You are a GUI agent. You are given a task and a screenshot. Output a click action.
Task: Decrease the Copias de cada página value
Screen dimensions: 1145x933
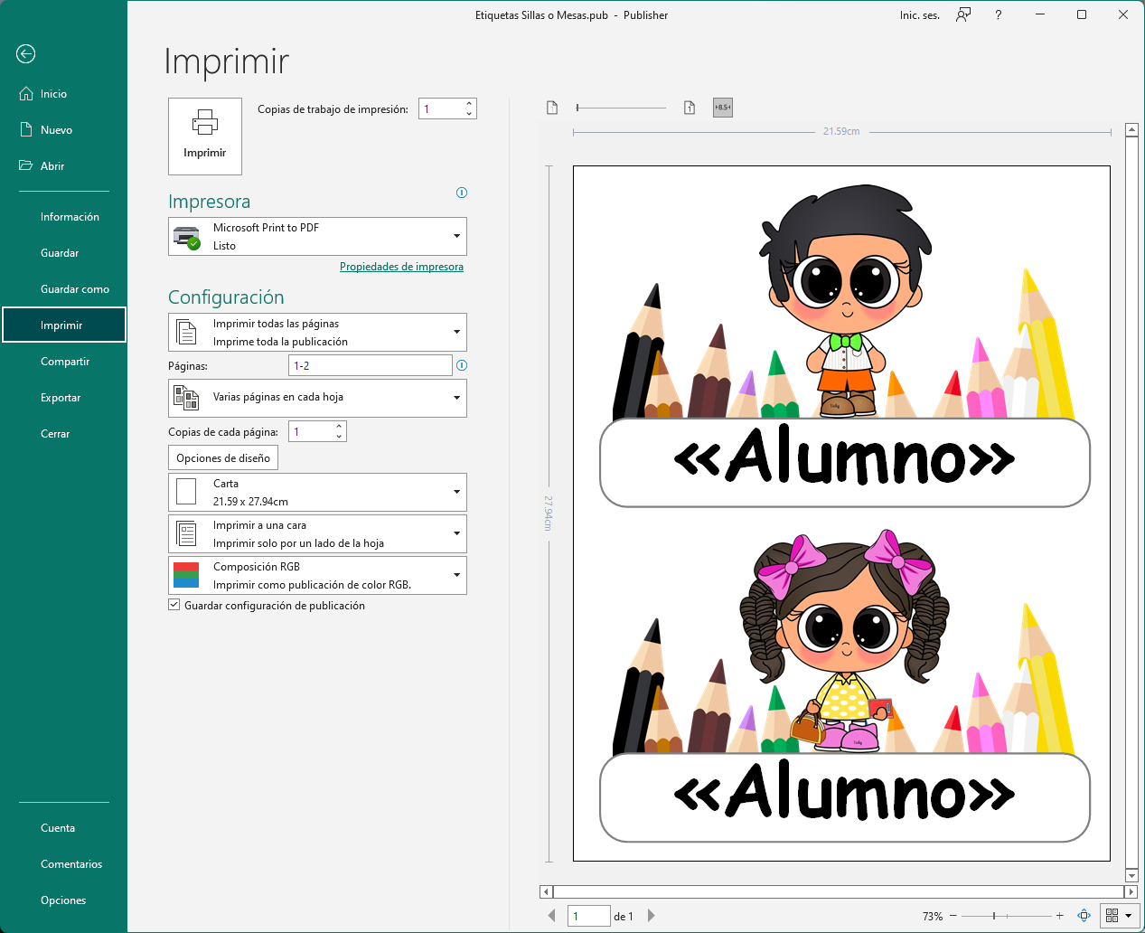click(340, 437)
